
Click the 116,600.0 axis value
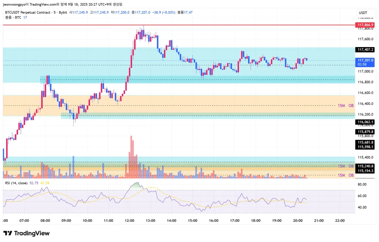coord(365,93)
